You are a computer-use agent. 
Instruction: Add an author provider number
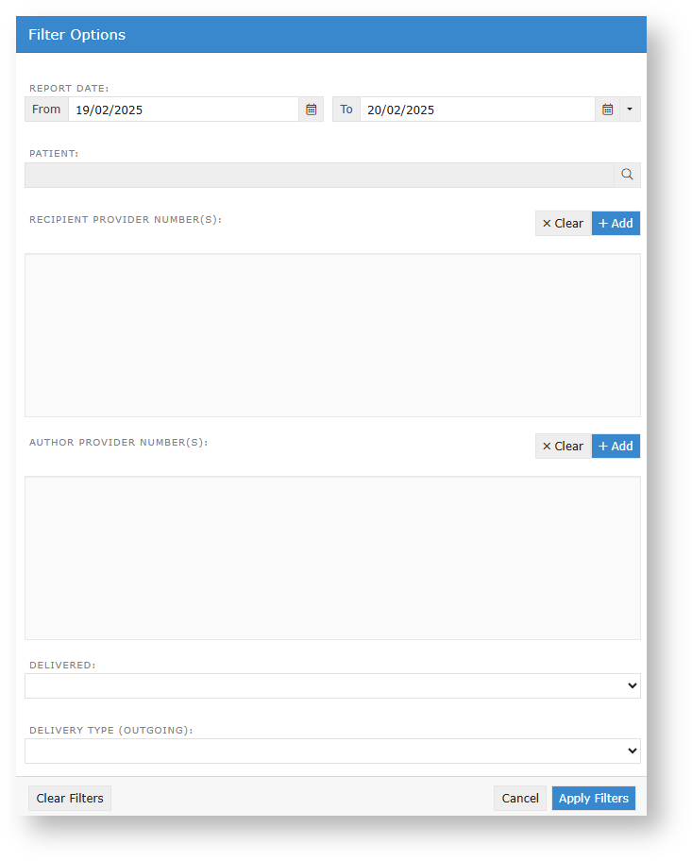point(616,447)
